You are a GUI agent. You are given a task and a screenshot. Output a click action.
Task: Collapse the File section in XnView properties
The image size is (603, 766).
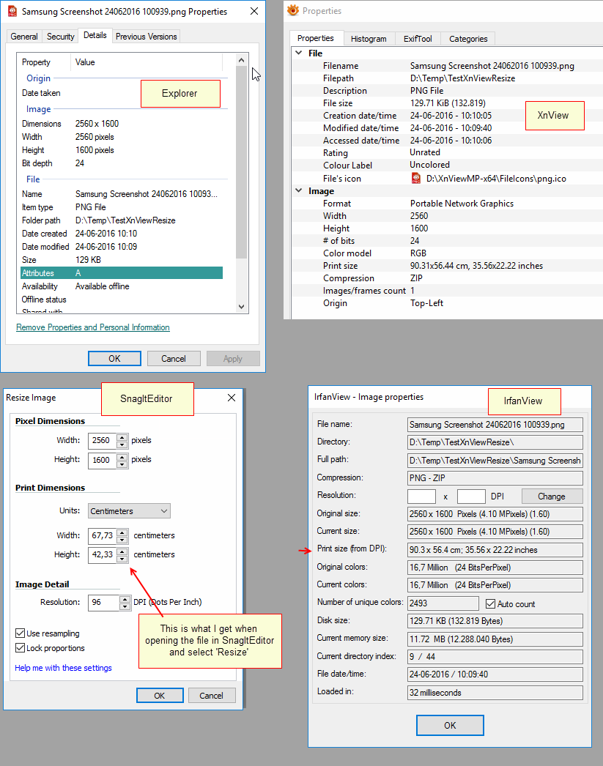[x=298, y=53]
